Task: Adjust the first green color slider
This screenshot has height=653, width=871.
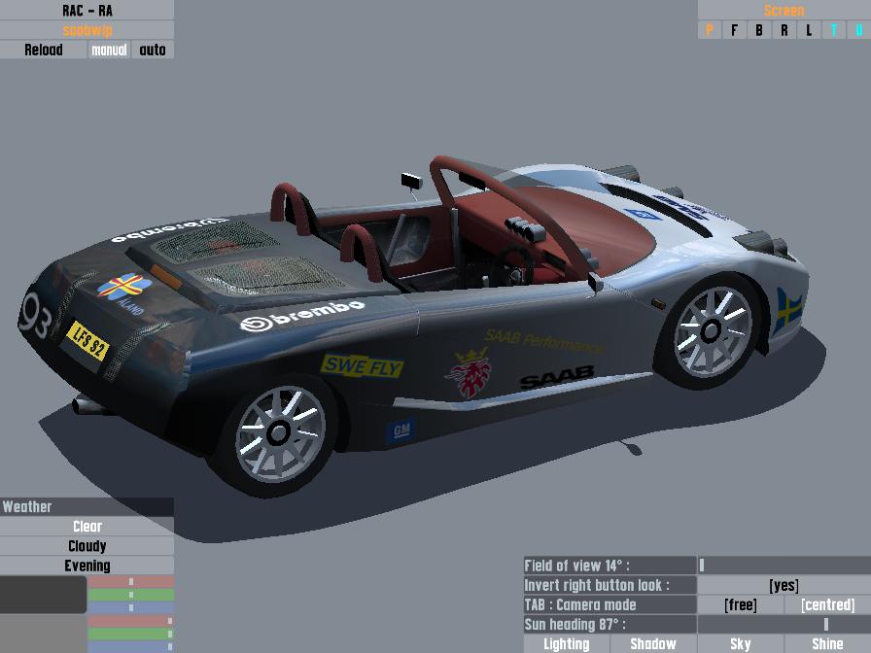Action: coord(131,595)
